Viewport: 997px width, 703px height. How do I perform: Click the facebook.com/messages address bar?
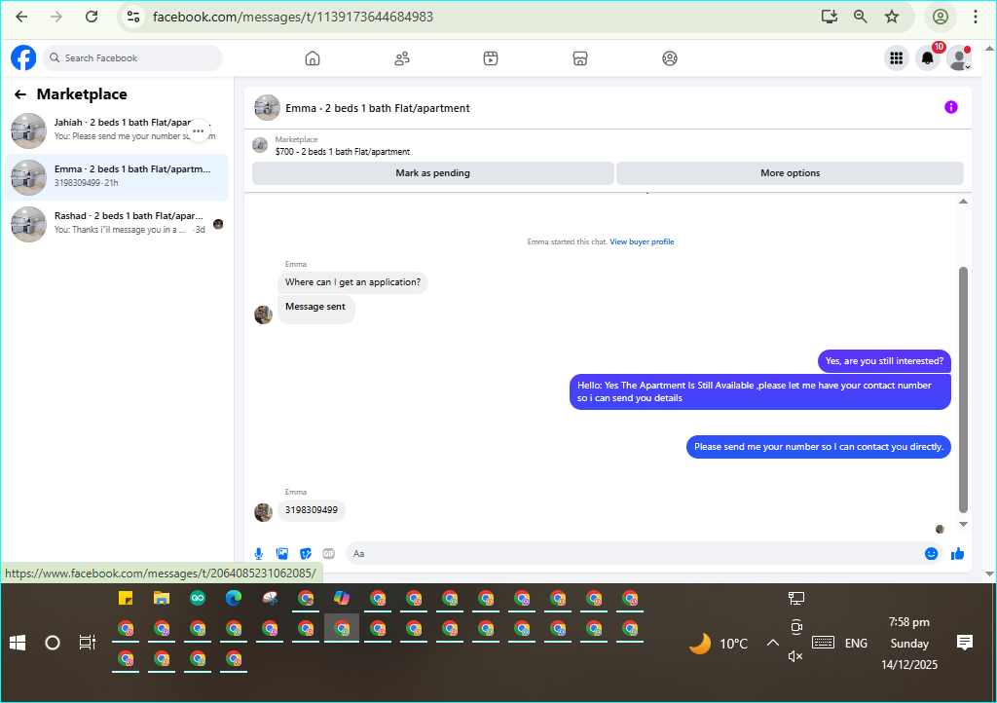tap(293, 17)
